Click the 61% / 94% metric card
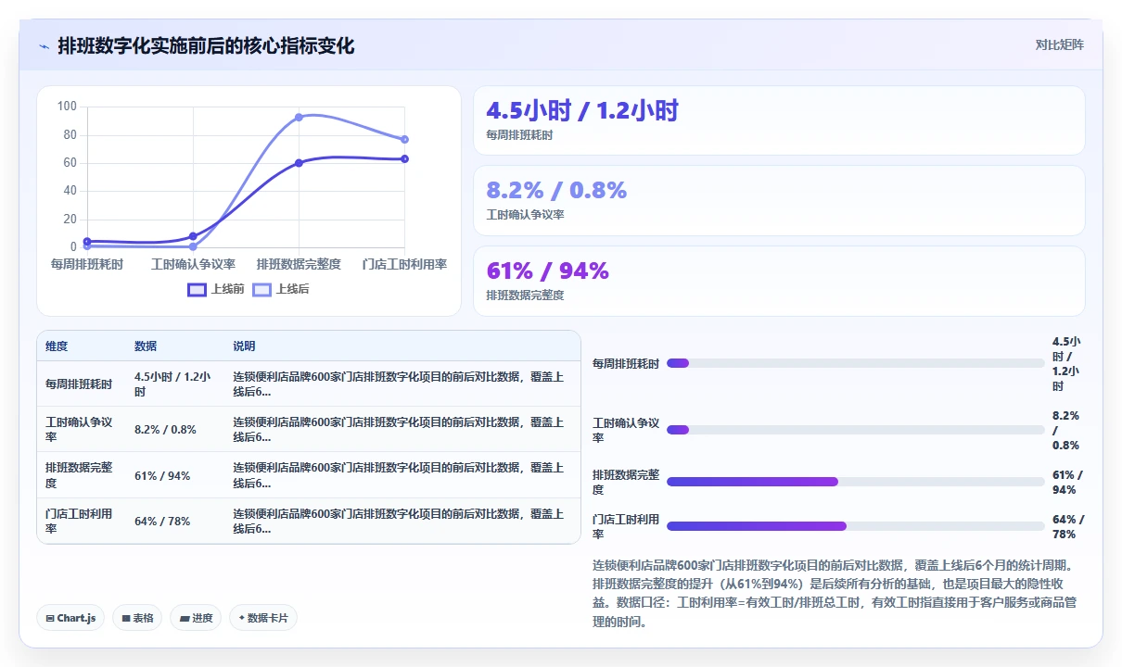Image resolution: width=1122 pixels, height=667 pixels. pos(779,281)
